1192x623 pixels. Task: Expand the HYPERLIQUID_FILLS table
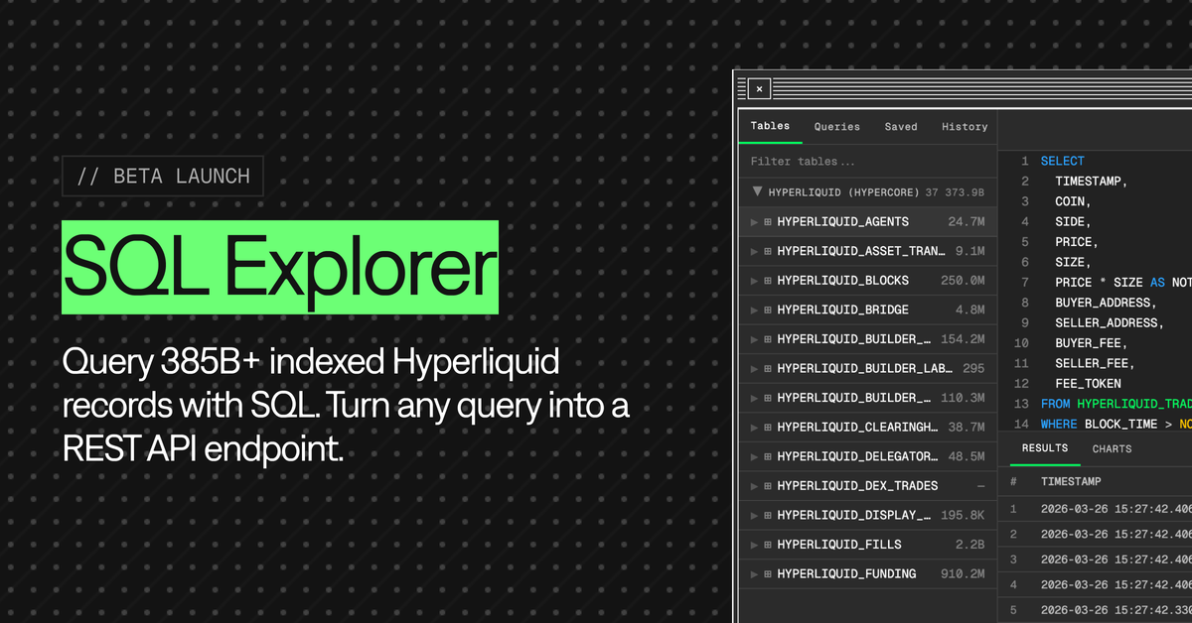pos(754,544)
